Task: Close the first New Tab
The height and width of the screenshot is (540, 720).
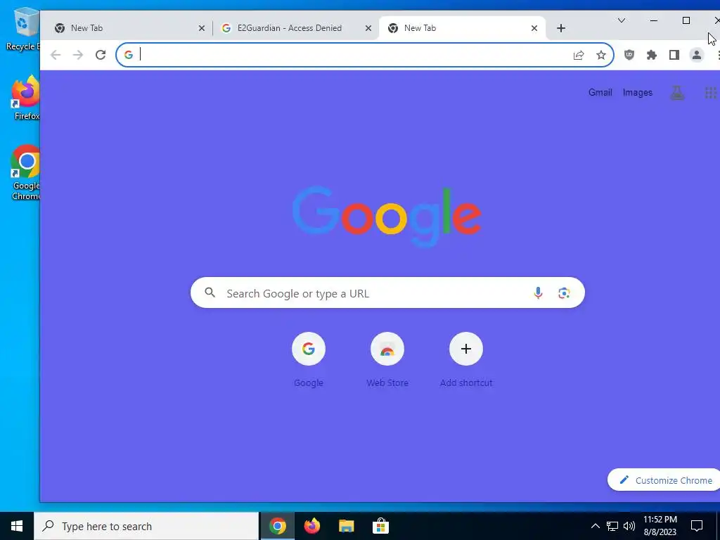Action: tap(202, 28)
